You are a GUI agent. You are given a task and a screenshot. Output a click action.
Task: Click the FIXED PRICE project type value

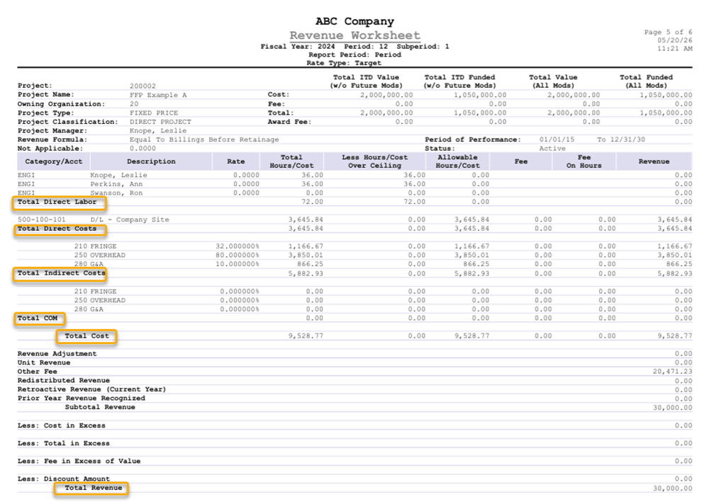154,113
